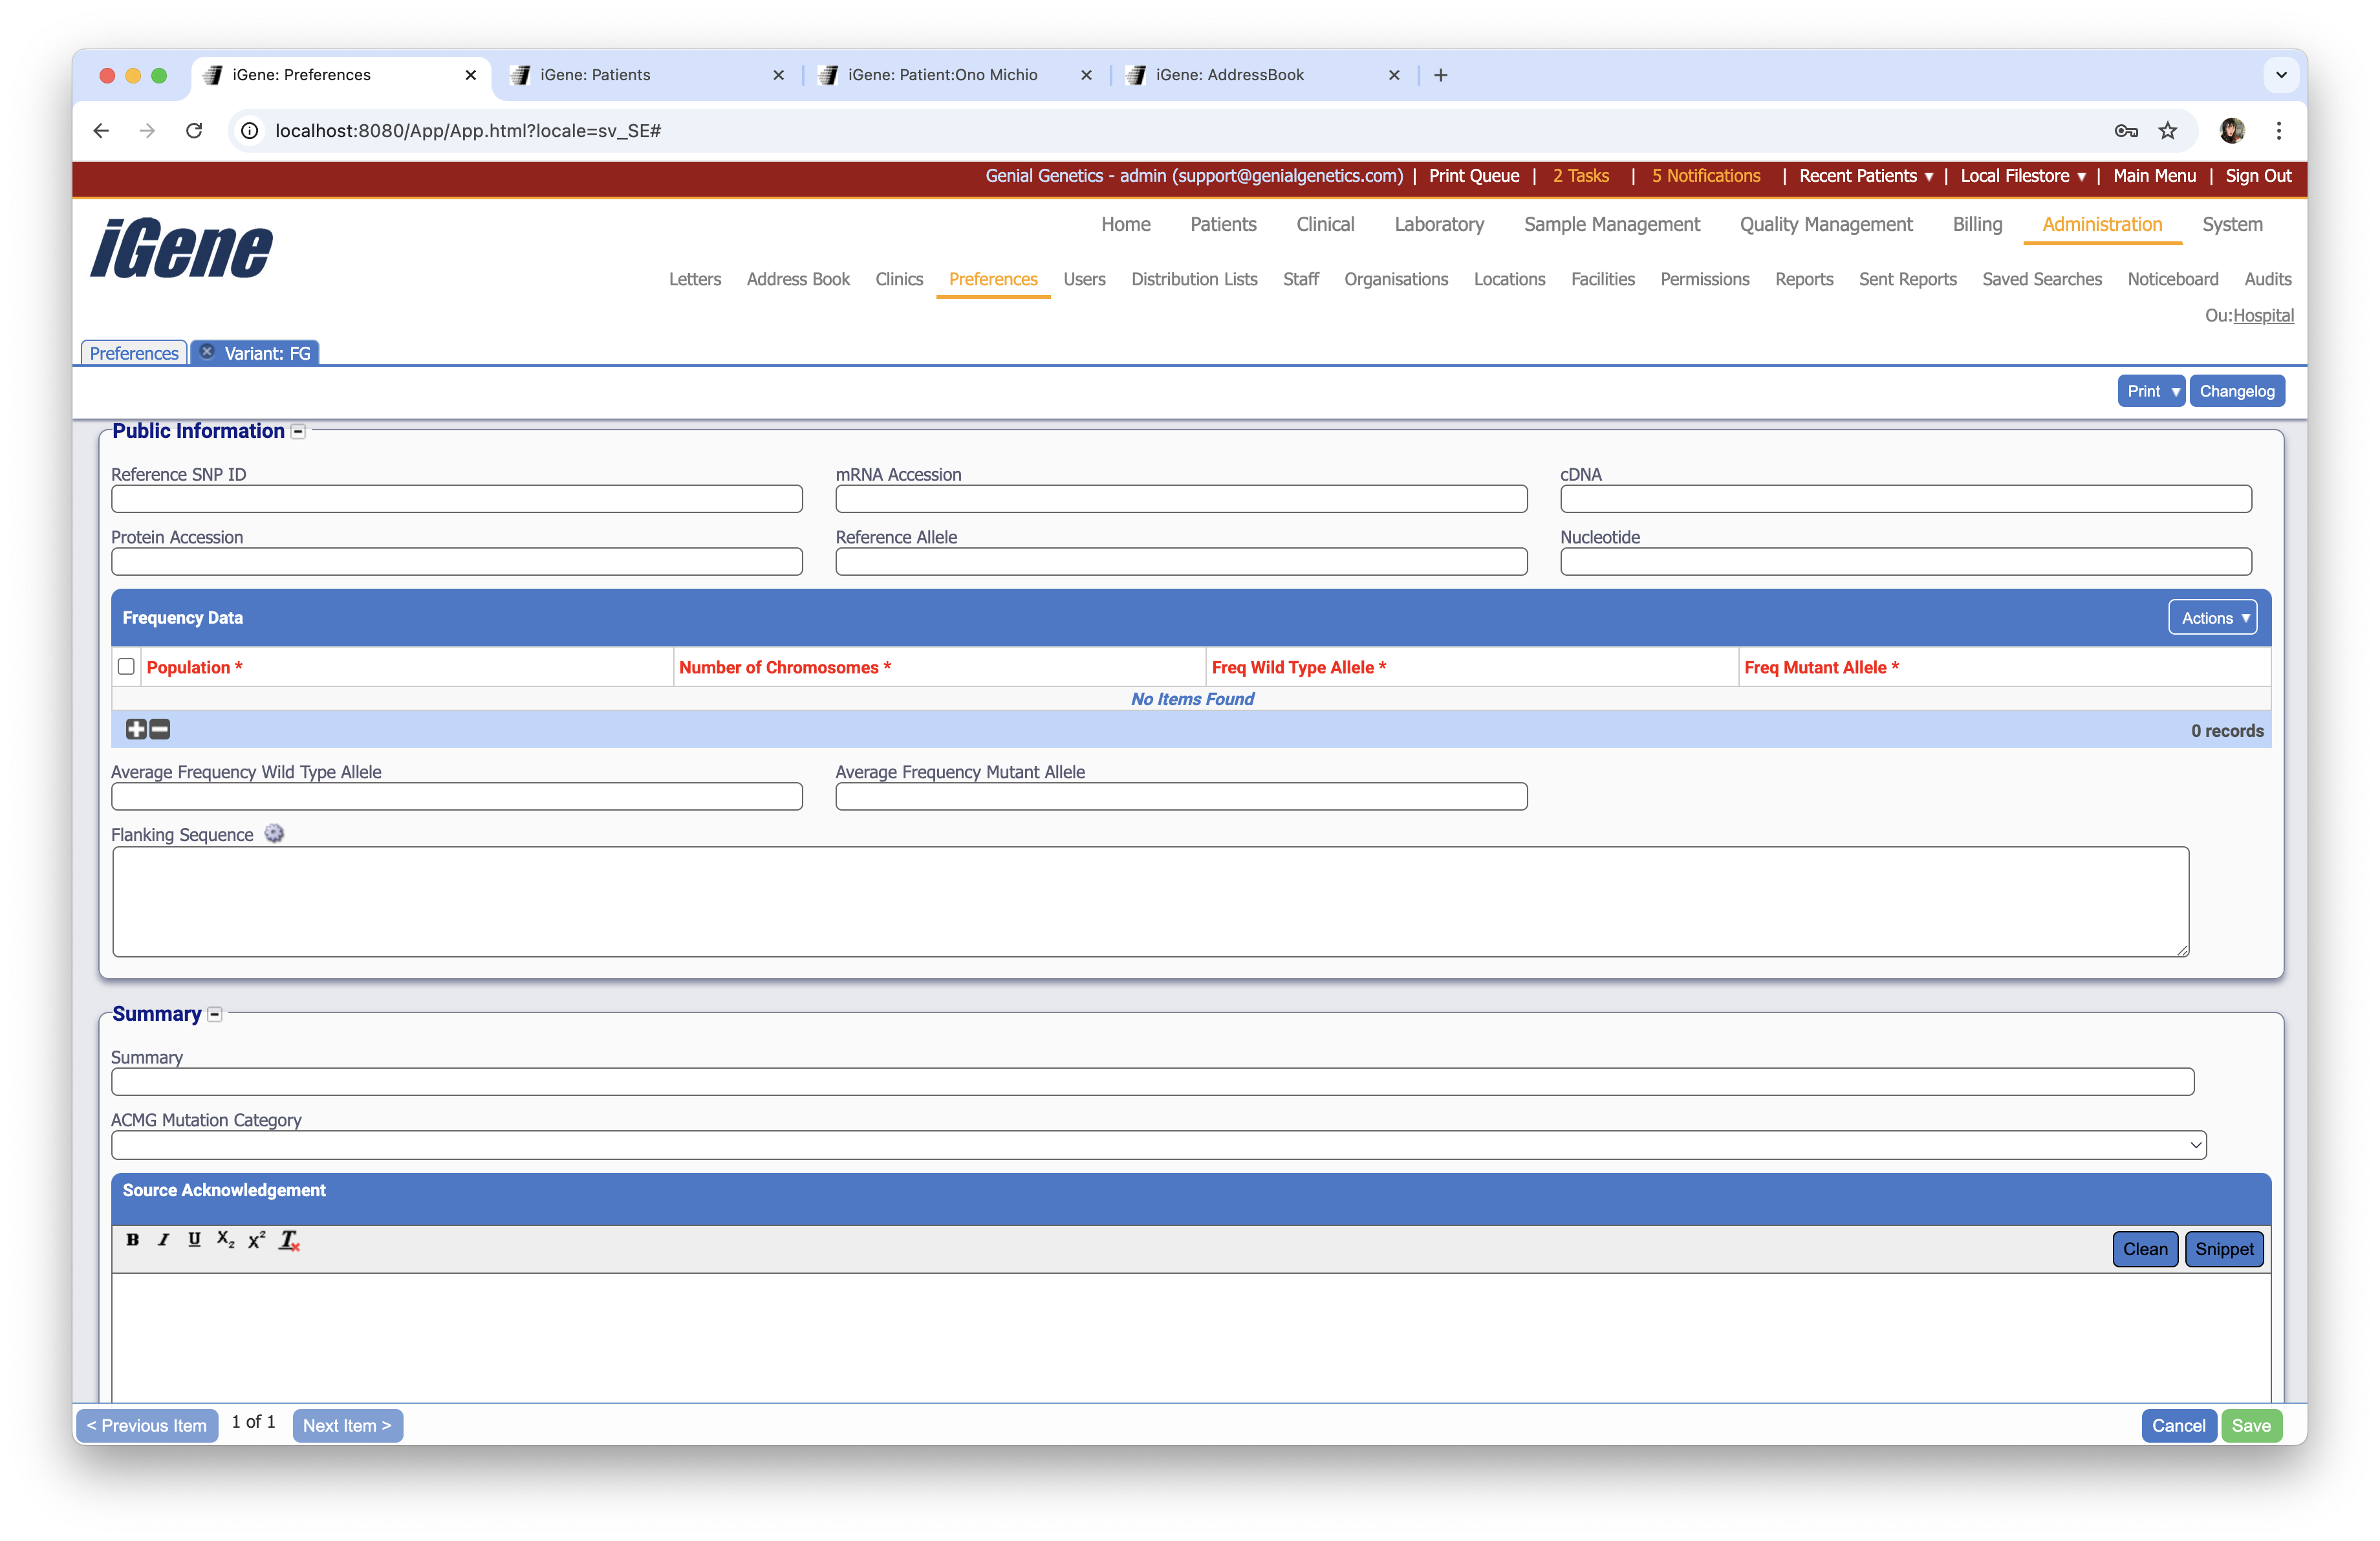Click the Italic formatting icon
The image size is (2380, 1541).
point(163,1240)
